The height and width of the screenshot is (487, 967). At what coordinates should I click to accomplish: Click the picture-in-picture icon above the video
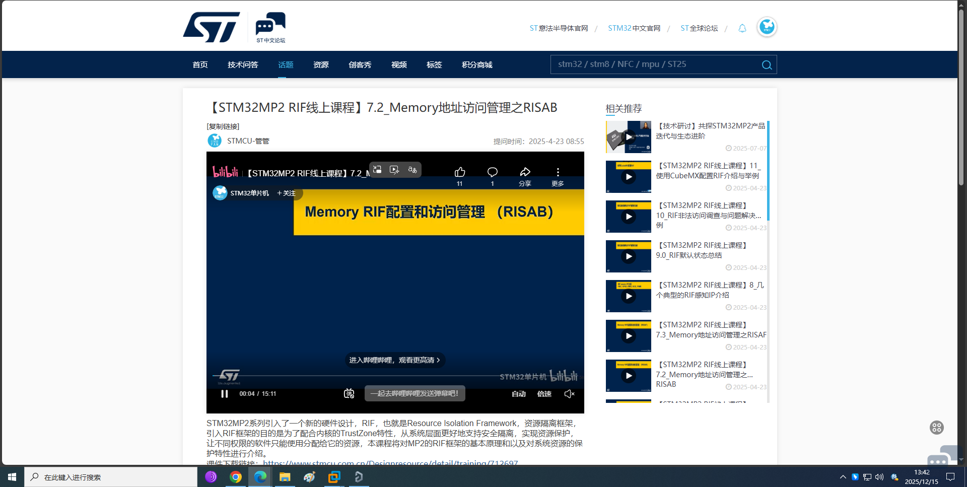coord(377,170)
